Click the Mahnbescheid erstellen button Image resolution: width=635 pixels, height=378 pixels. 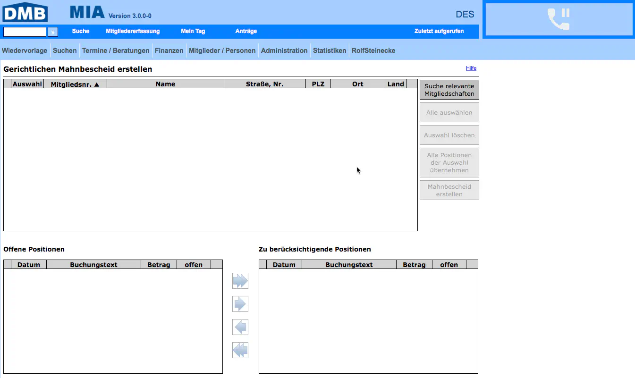(449, 190)
